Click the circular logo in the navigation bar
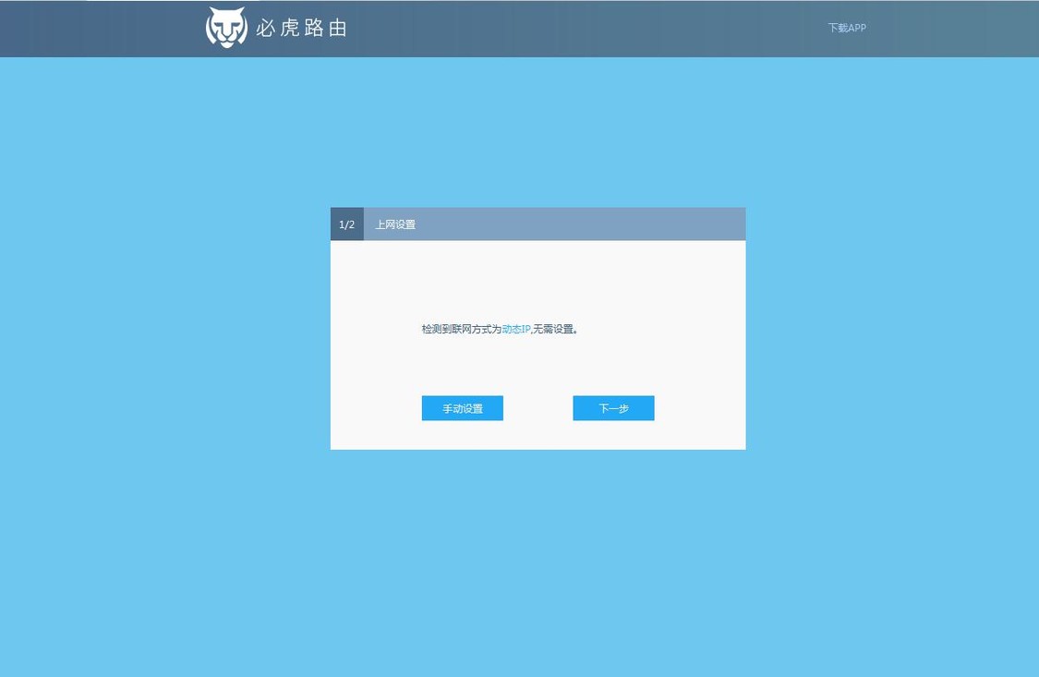This screenshot has height=677, width=1039. pos(225,27)
